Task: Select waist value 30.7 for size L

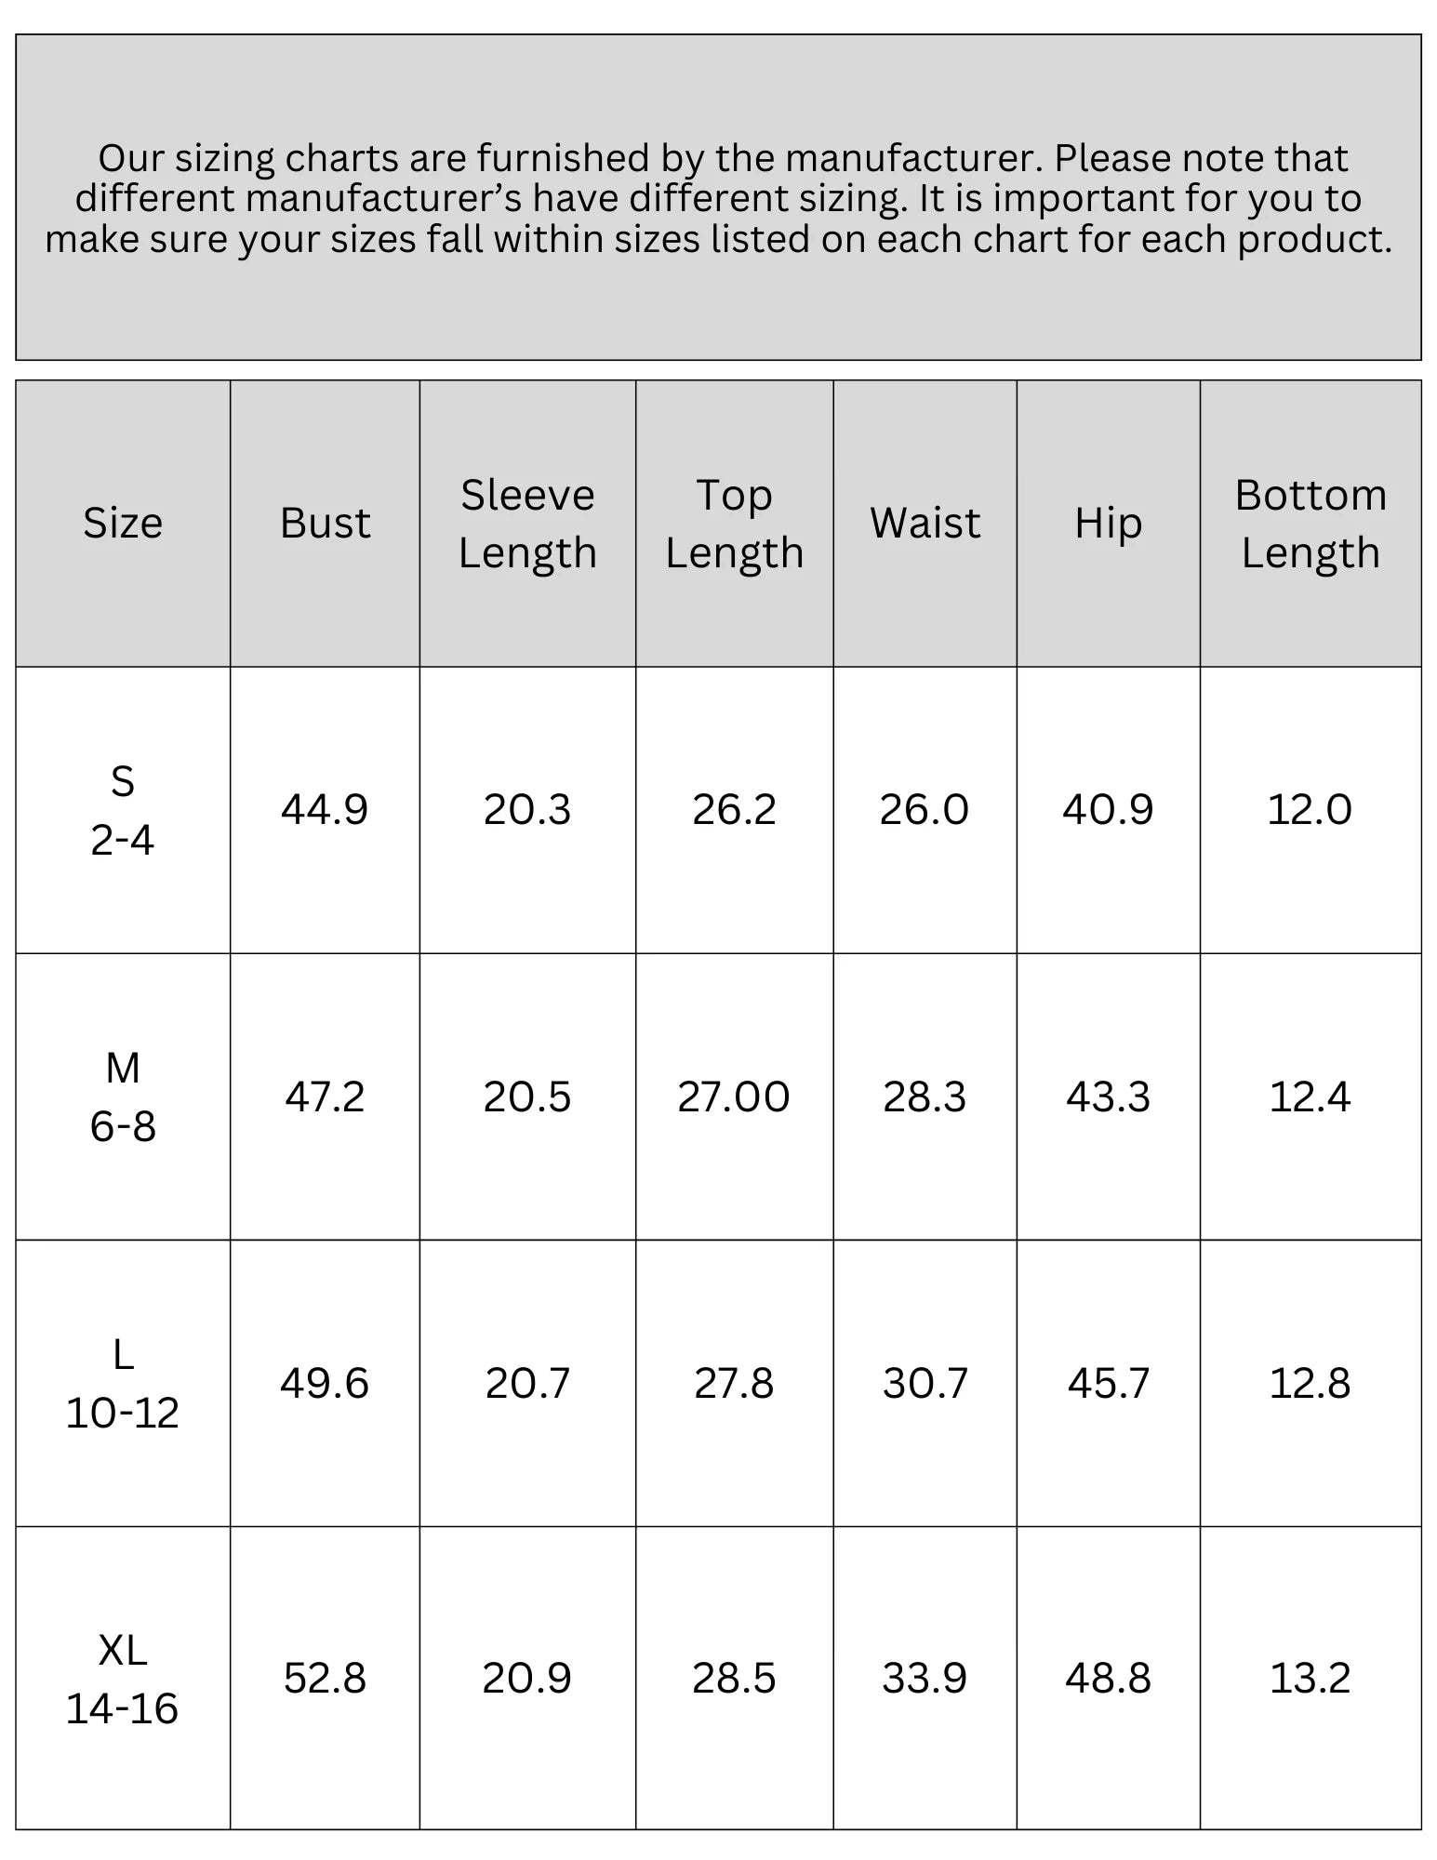Action: (925, 1383)
